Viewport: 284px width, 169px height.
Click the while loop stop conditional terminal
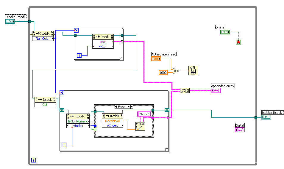pos(238,42)
